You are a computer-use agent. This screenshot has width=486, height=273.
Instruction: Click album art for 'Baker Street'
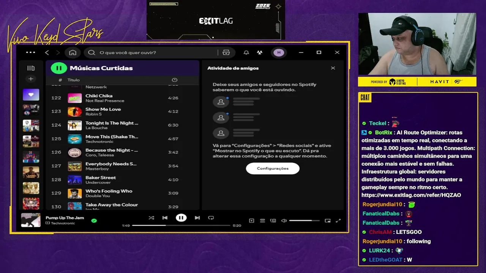pyautogui.click(x=75, y=180)
